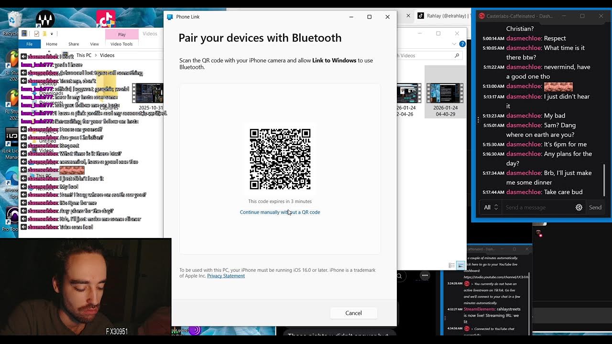
Task: Click the Casterlabs logo in the Caffeinated title bar
Action: 481,16
